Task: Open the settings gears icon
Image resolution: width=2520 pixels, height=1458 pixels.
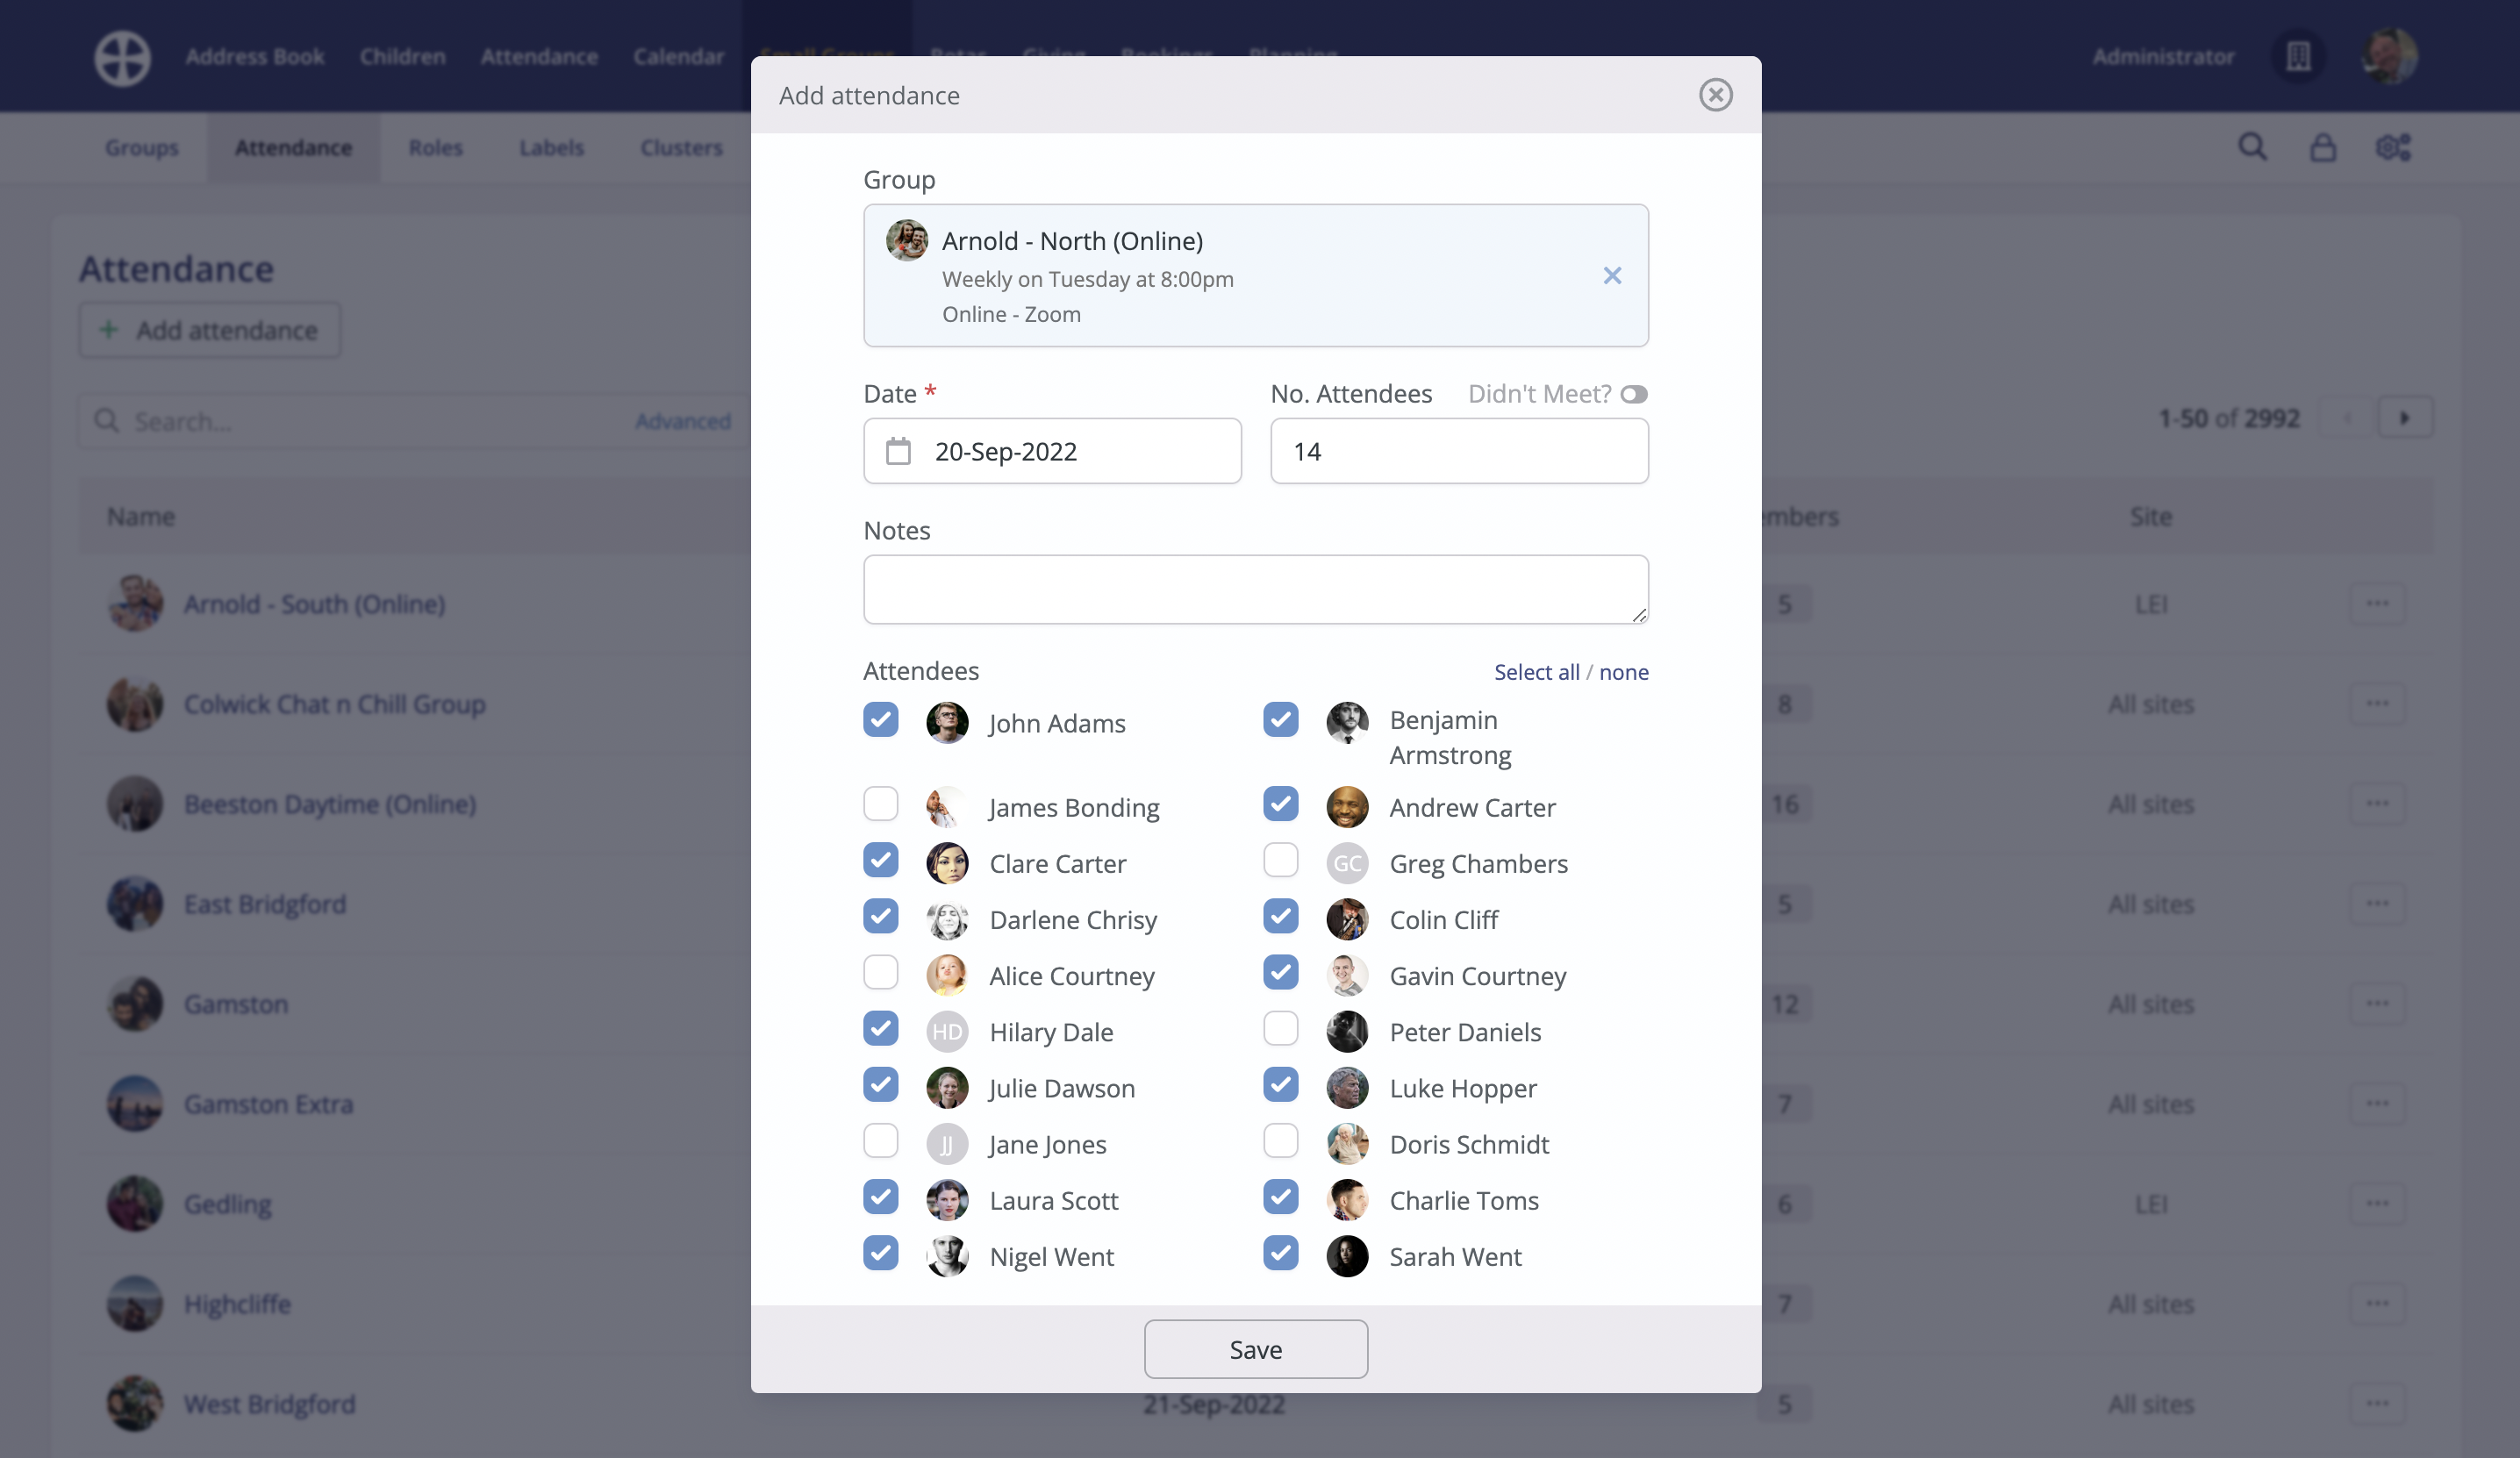Action: coord(2393,148)
